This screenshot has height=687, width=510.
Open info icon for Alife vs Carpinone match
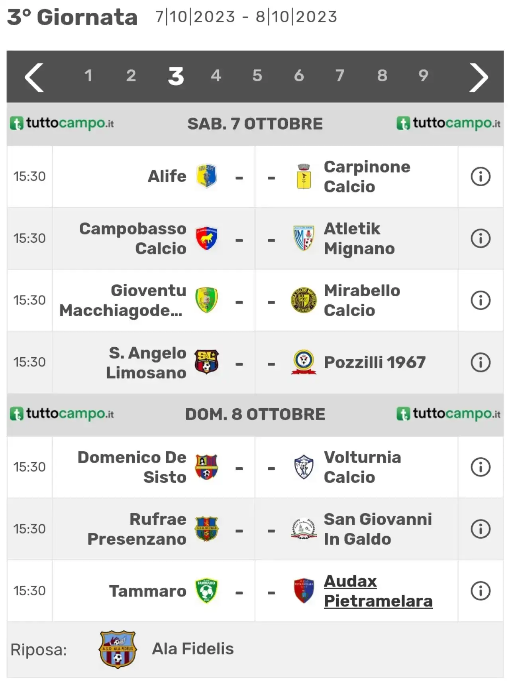[x=481, y=177]
